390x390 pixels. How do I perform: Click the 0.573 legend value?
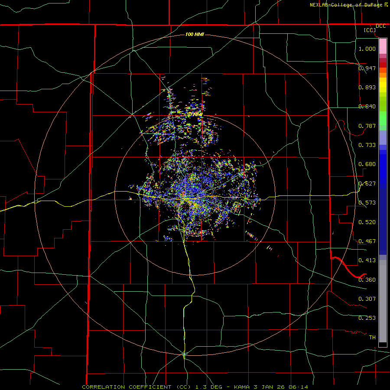click(x=367, y=203)
